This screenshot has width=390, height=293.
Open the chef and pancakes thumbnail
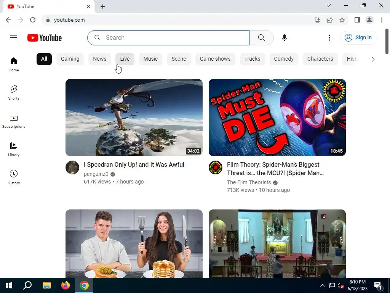(134, 243)
